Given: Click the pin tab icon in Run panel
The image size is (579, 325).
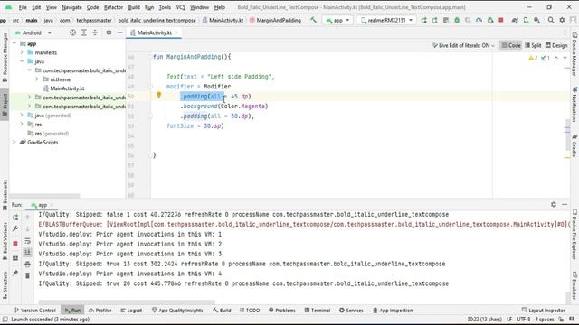Looking at the screenshot, I should point(15,273).
